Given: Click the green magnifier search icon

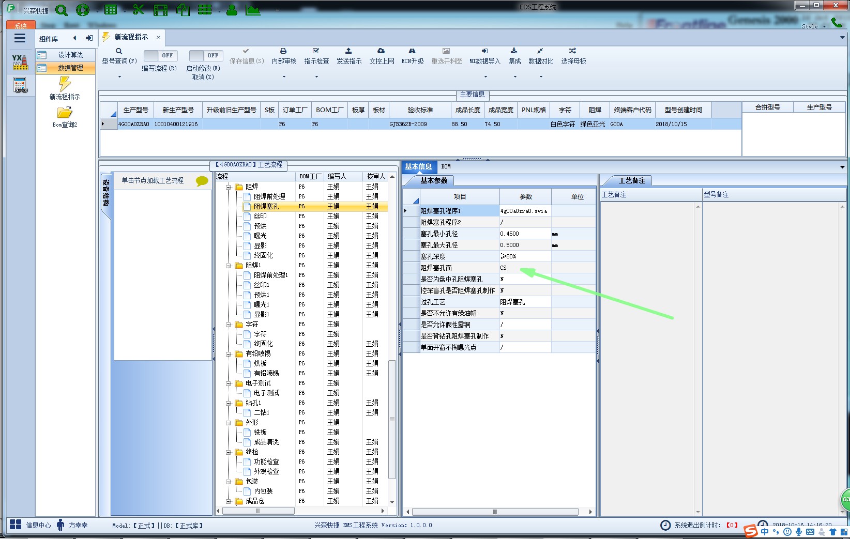Looking at the screenshot, I should (62, 10).
